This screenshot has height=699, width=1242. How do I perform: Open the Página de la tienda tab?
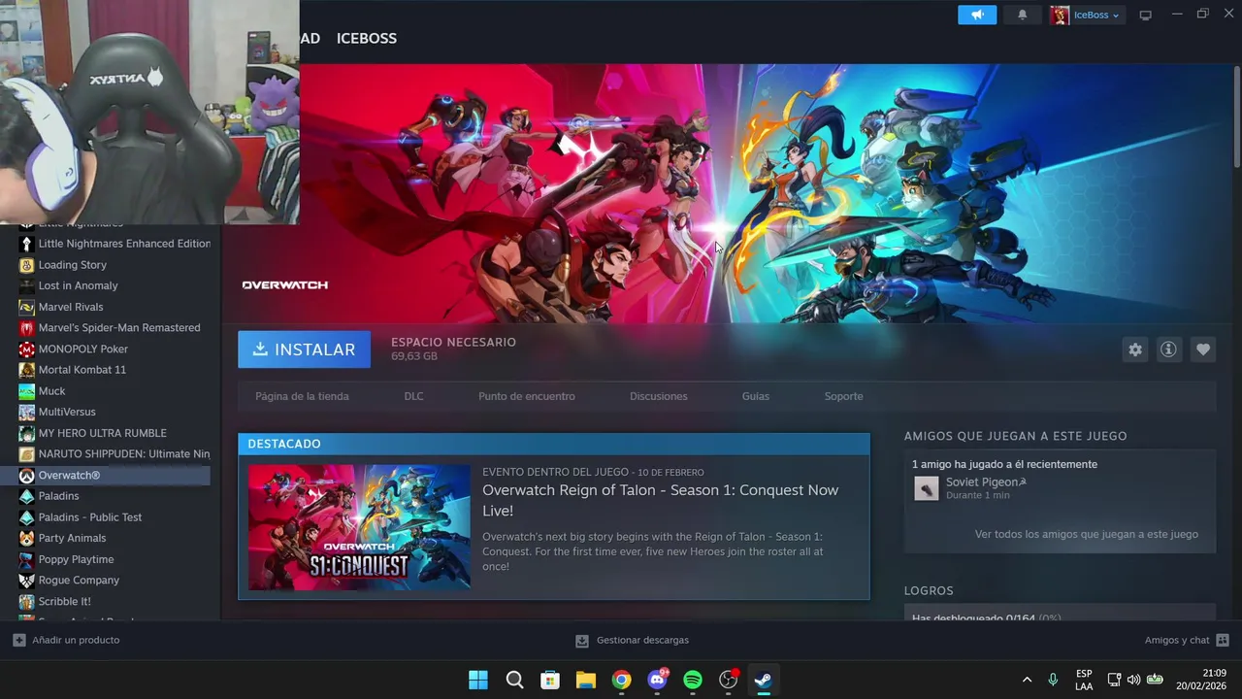click(x=302, y=396)
